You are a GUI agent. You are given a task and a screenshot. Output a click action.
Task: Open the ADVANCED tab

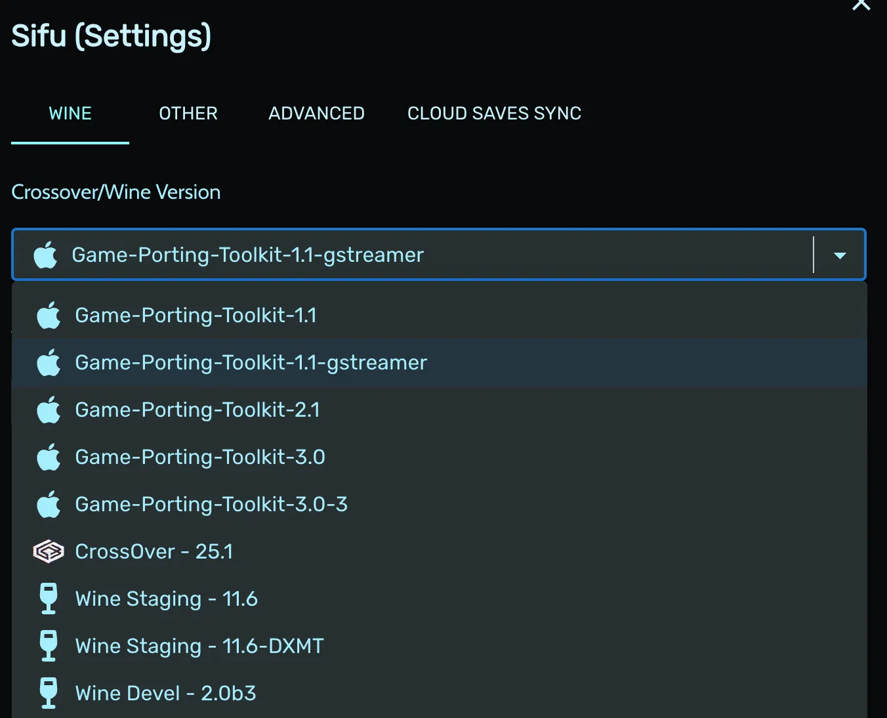tap(316, 114)
